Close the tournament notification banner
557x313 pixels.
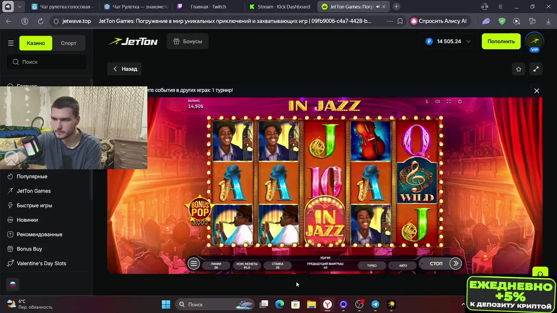[x=537, y=90]
